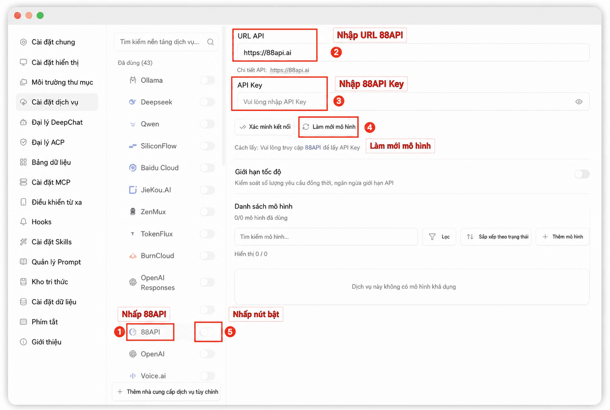Go to Kho tri thức
Image resolution: width=610 pixels, height=410 pixels.
coord(57,282)
